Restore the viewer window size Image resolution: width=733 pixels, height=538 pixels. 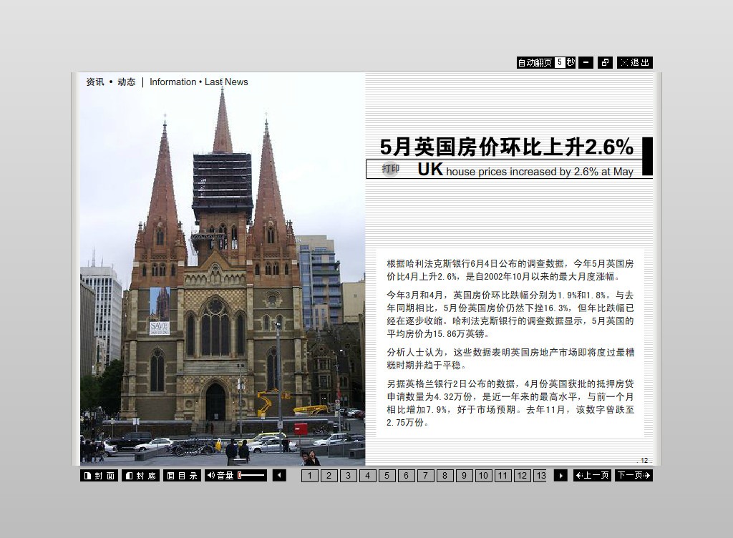coord(605,62)
